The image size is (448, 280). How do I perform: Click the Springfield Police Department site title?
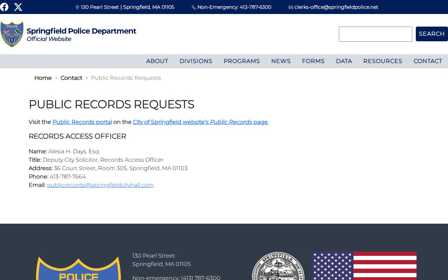point(82,31)
